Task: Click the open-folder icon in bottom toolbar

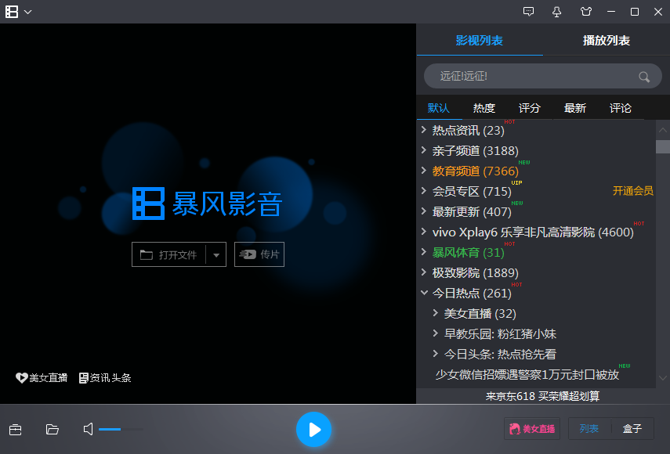Action: click(53, 429)
